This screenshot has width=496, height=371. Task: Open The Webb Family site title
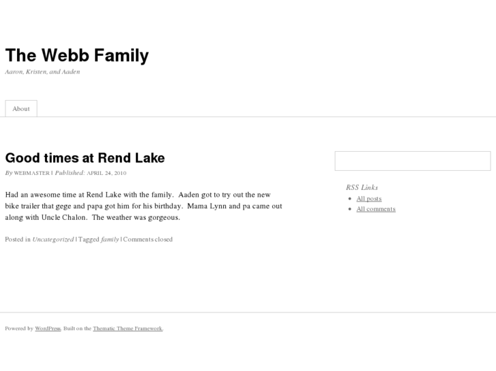coord(76,55)
